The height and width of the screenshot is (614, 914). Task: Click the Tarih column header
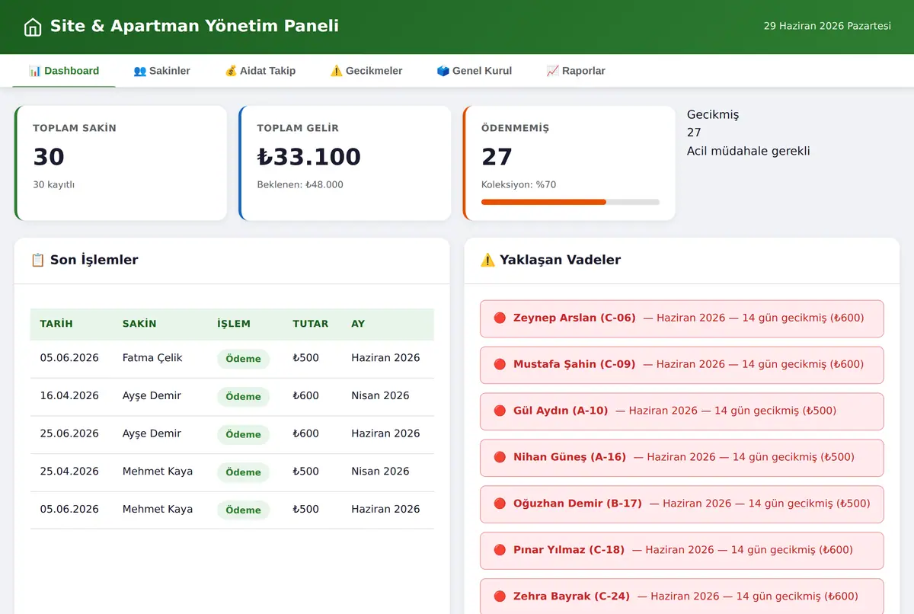[x=56, y=324]
